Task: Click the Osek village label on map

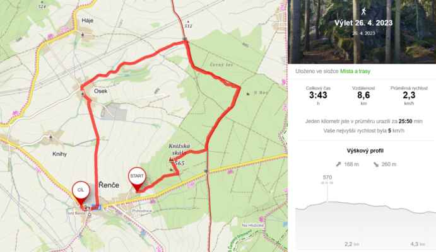Action: (x=100, y=91)
